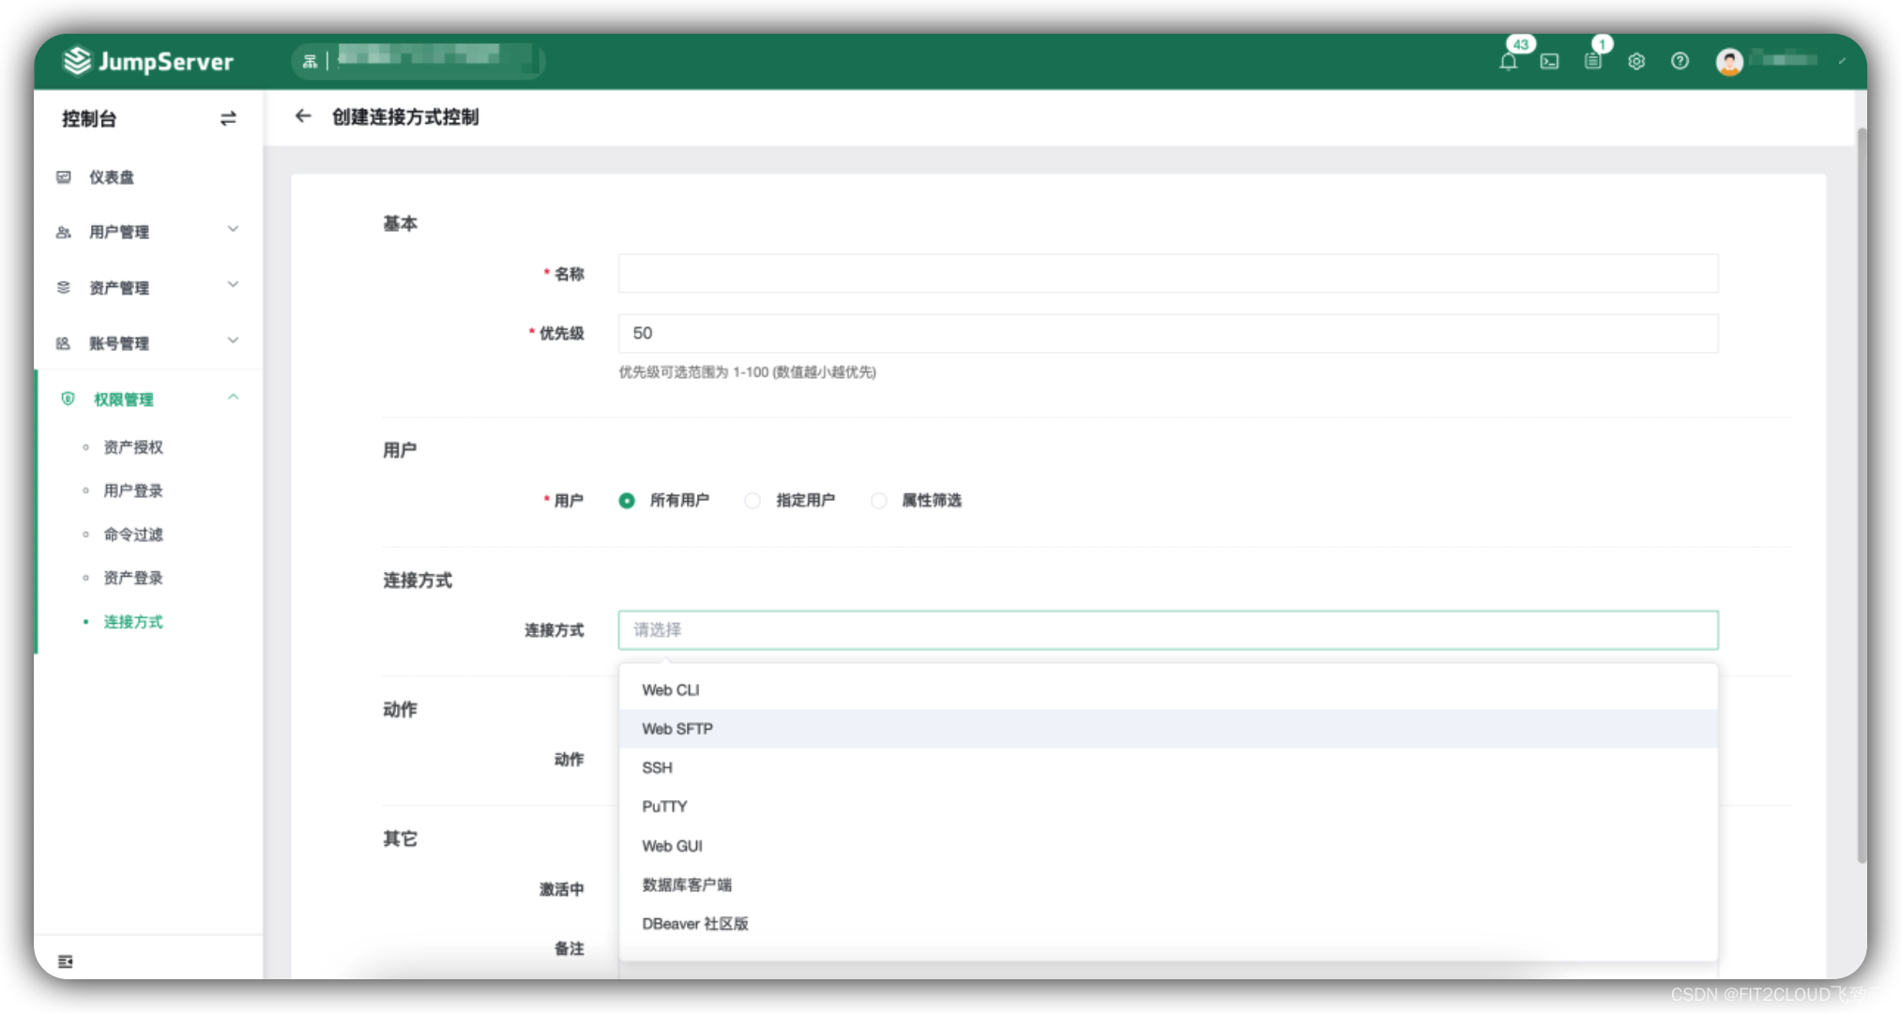Toggle console view switch icon
This screenshot has height=1013, width=1901.
228,119
